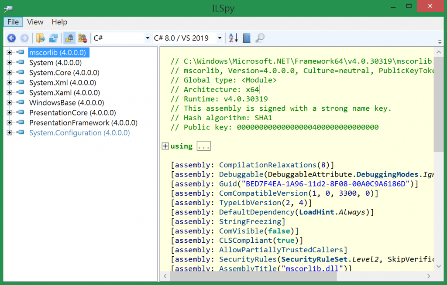Screen dimensions: 447x285
Task: Expand the System.Core node
Action: tap(10, 72)
